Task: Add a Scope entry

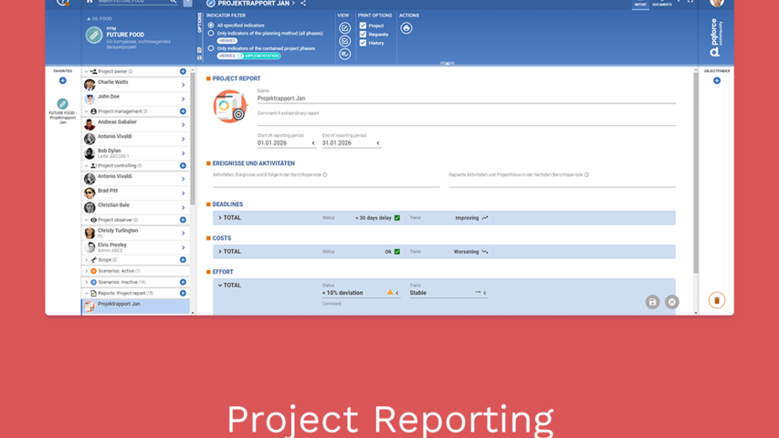Action: [x=183, y=260]
